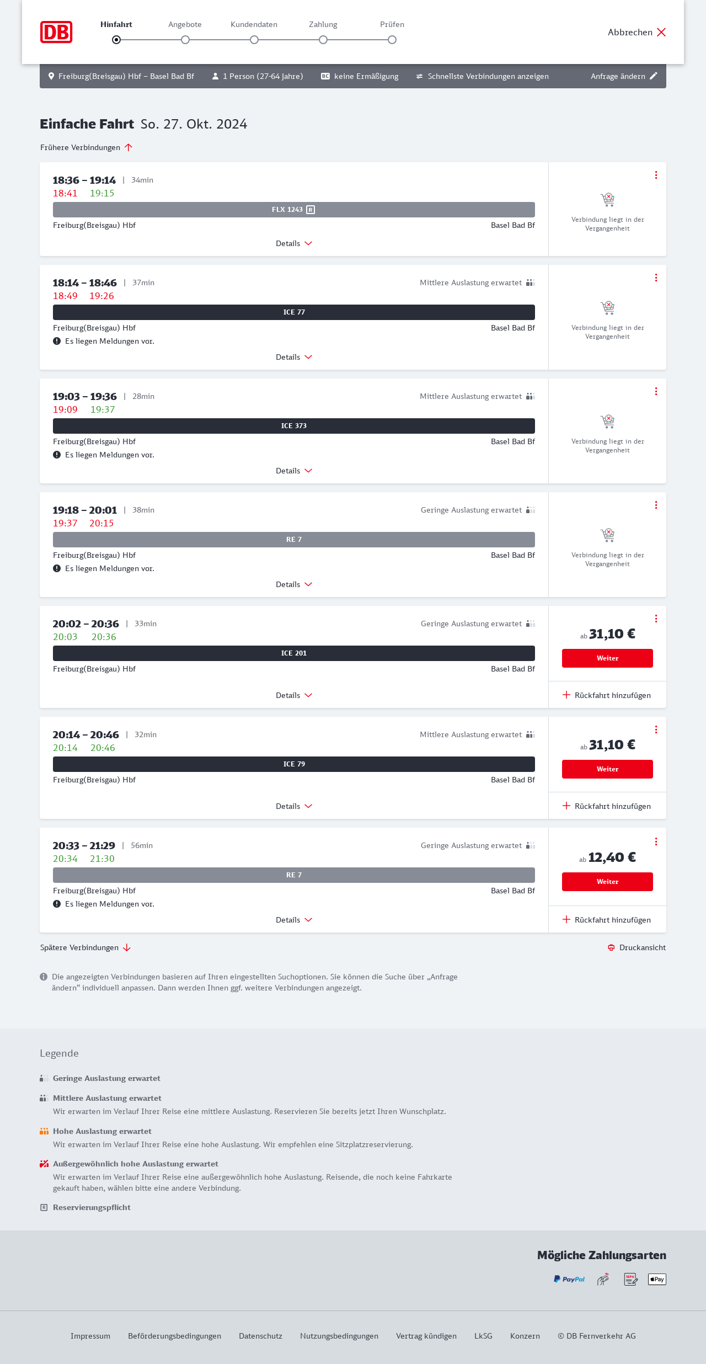The width and height of the screenshot is (706, 1364).
Task: Show later connections via Spätere Verbindungen
Action: click(x=85, y=947)
